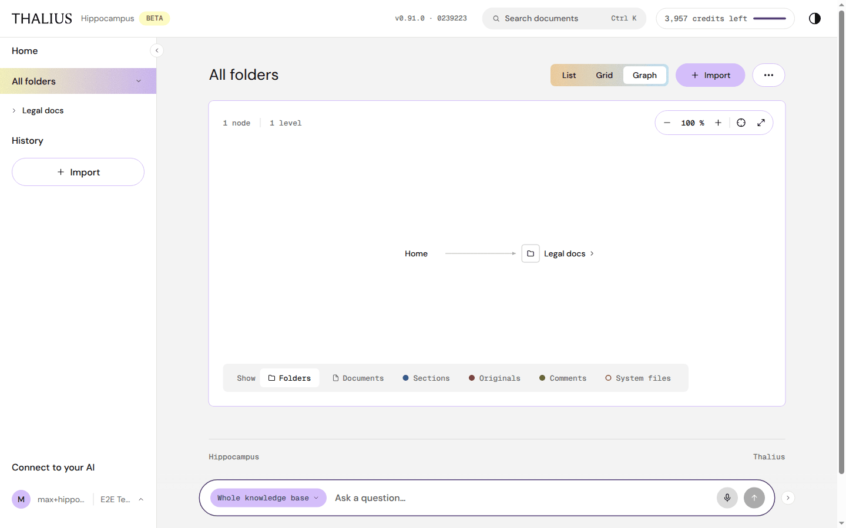
Task: Click the page vertical scrollbar
Action: 841,242
